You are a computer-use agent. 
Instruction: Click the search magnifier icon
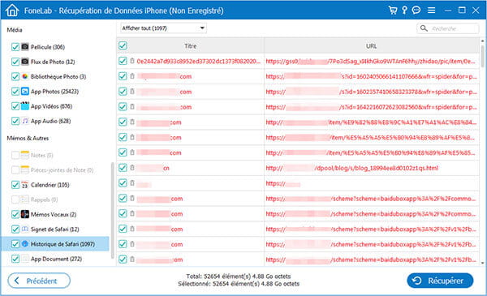tap(424, 28)
